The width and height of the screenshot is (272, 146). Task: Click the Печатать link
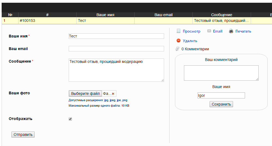point(243,31)
